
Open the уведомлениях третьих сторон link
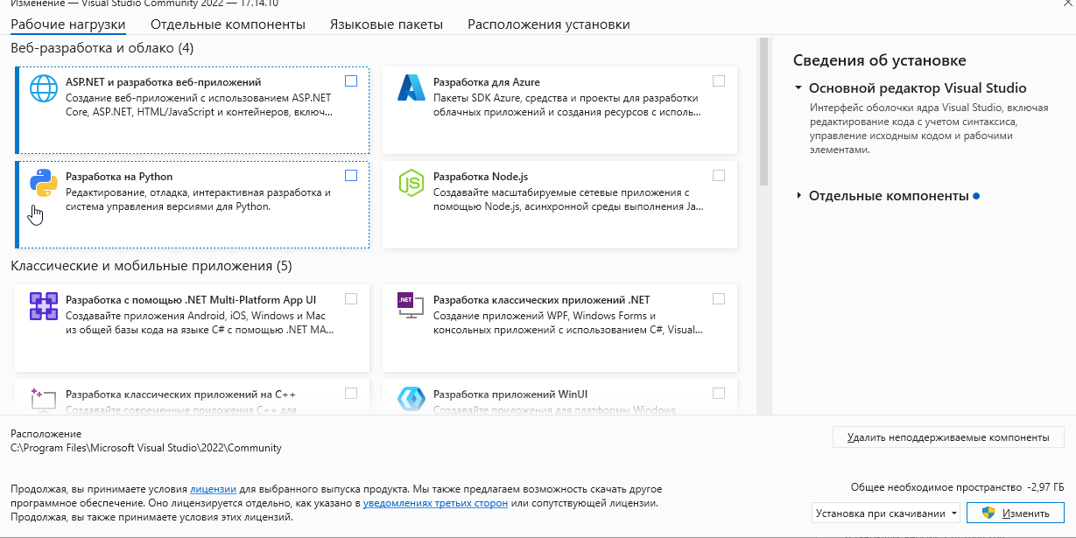(x=435, y=503)
